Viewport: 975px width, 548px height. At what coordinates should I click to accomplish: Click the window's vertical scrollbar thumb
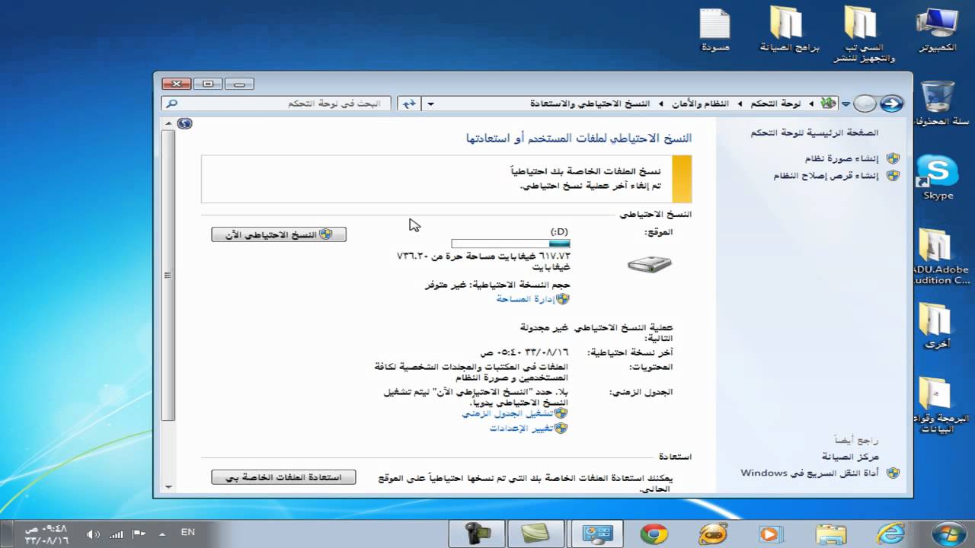(x=169, y=276)
